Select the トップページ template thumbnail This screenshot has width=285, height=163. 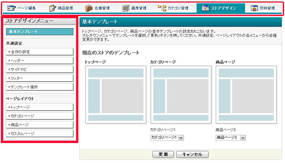116,95
